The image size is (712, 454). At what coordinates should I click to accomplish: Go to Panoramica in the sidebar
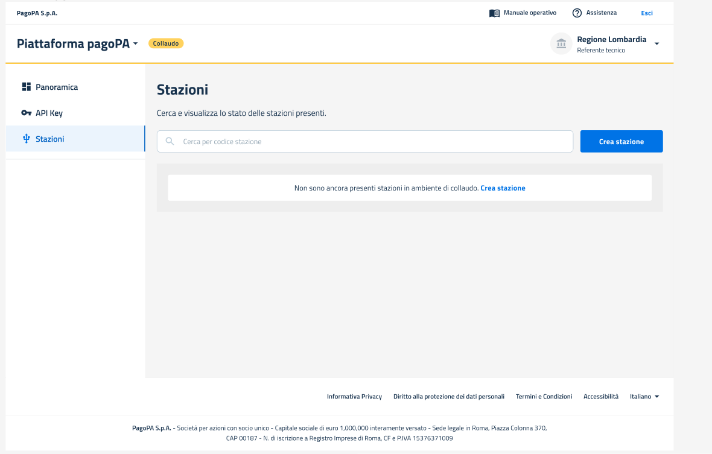tap(57, 87)
